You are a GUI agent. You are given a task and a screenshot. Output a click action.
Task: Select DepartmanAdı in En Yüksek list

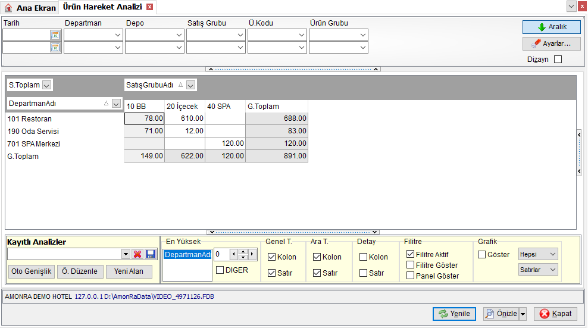tap(188, 254)
